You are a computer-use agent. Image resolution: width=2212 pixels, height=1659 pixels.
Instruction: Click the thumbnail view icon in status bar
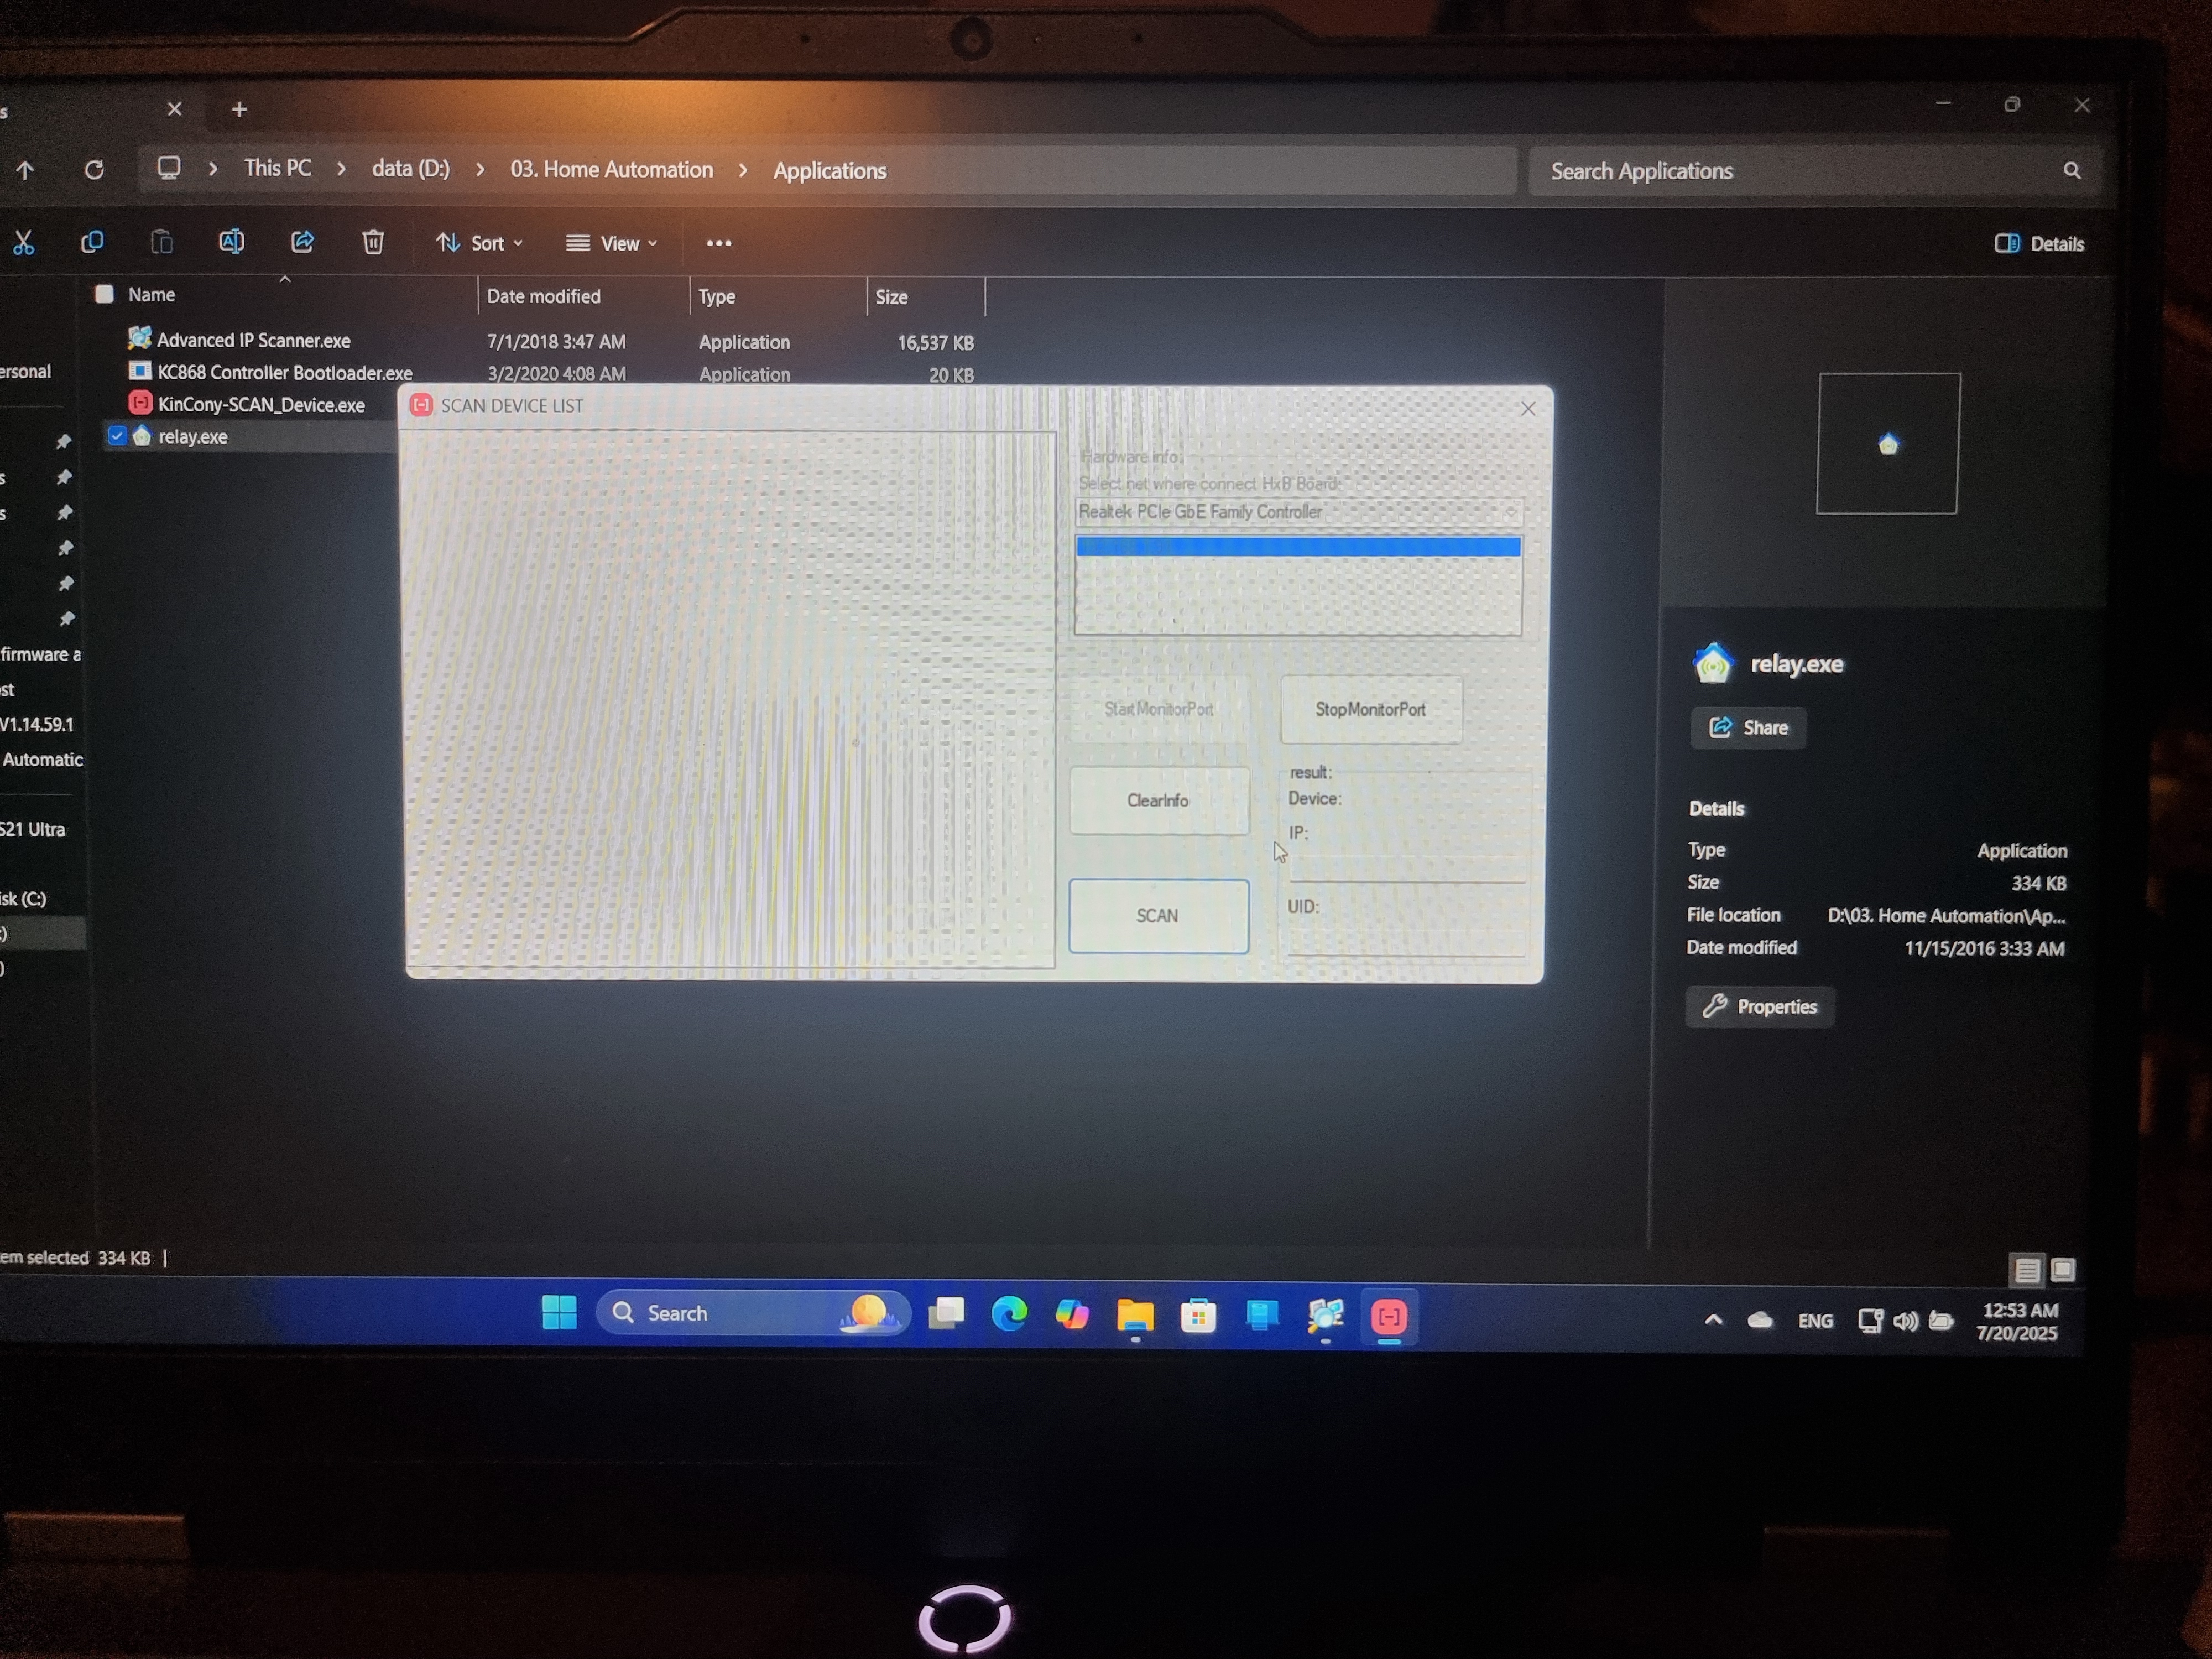point(2063,1270)
